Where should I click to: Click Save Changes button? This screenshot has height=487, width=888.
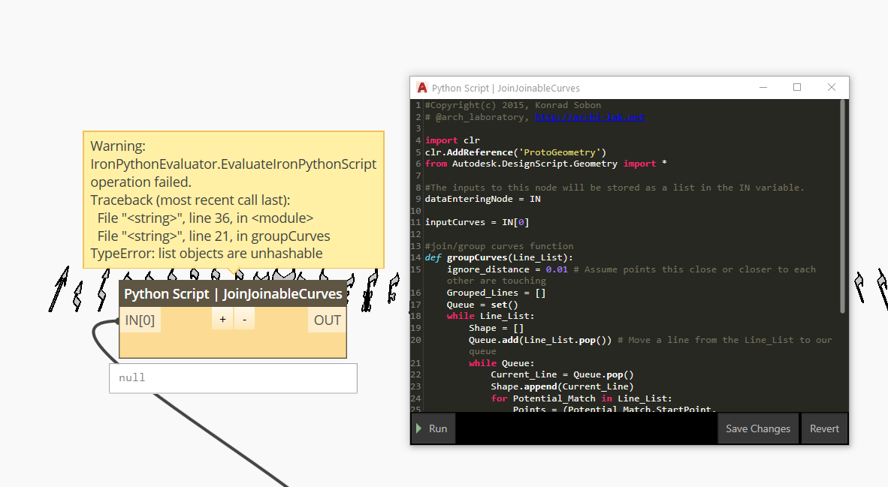pos(758,428)
